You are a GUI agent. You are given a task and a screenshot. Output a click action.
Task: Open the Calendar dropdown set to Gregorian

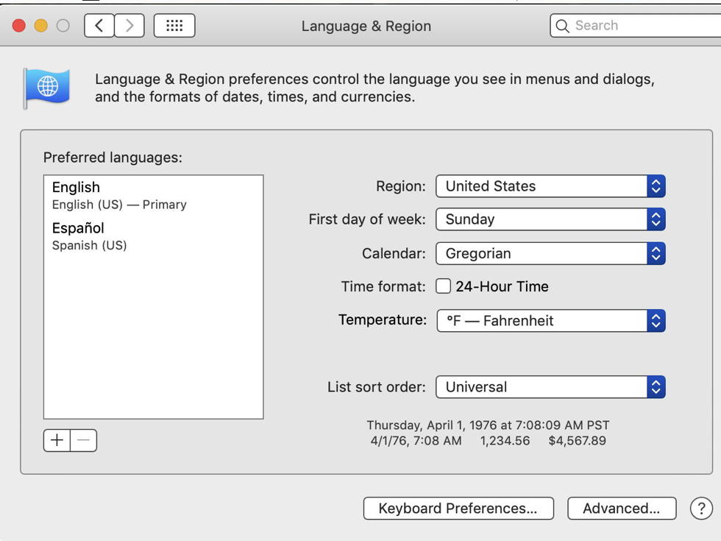[550, 253]
